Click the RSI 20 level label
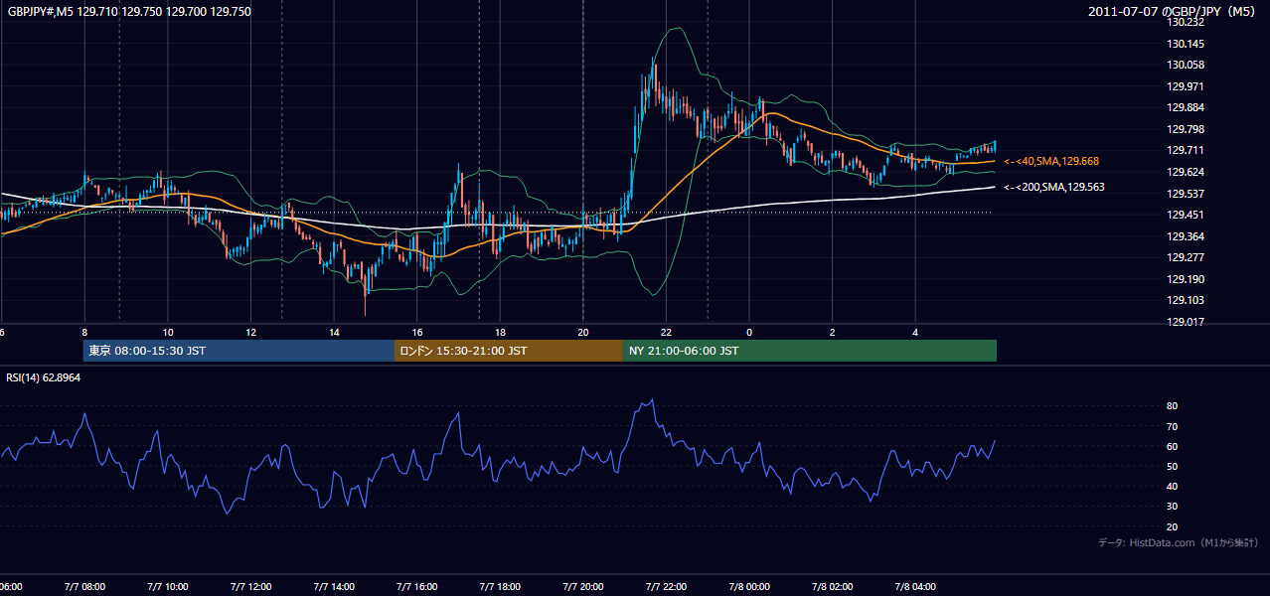 (1173, 527)
